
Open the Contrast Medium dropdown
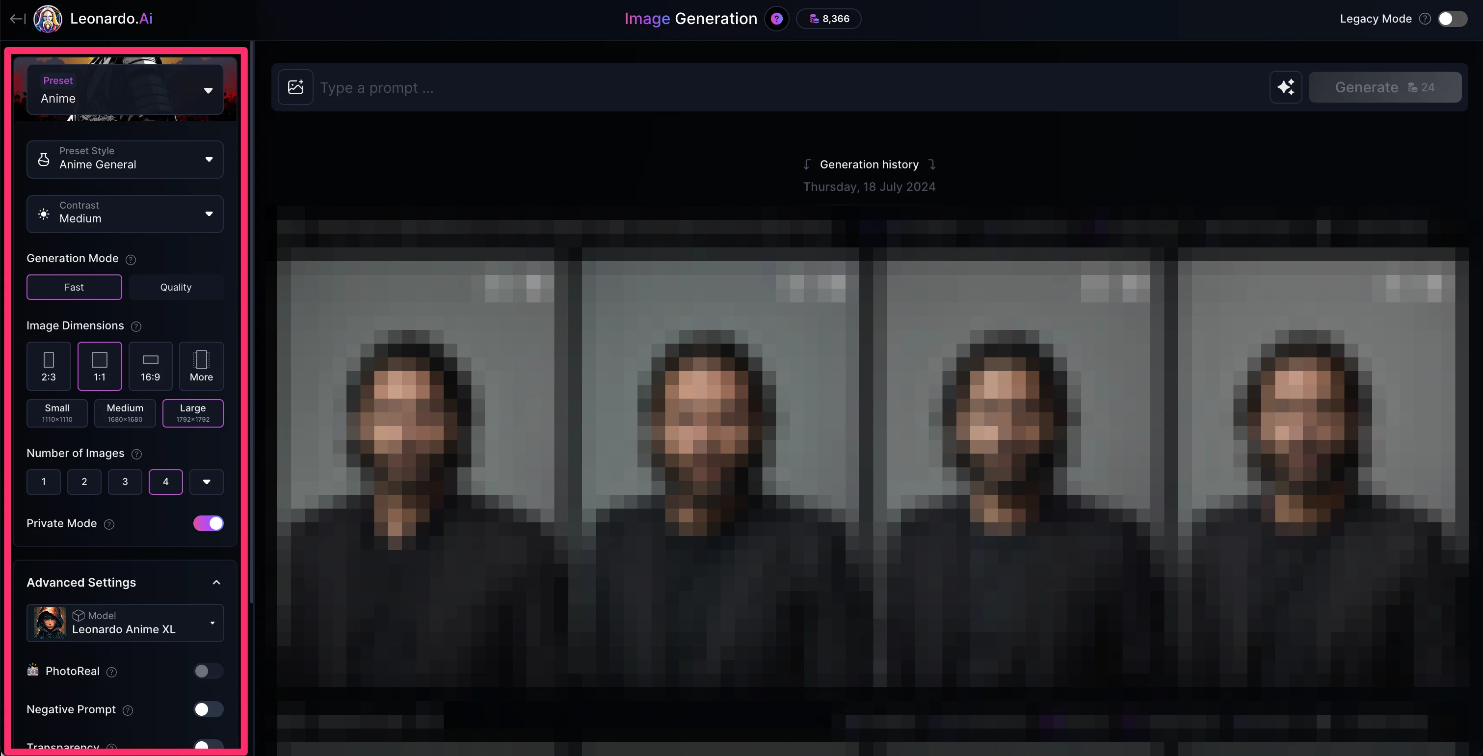[125, 214]
